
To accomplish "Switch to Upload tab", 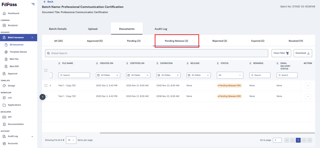I will [93, 29].
